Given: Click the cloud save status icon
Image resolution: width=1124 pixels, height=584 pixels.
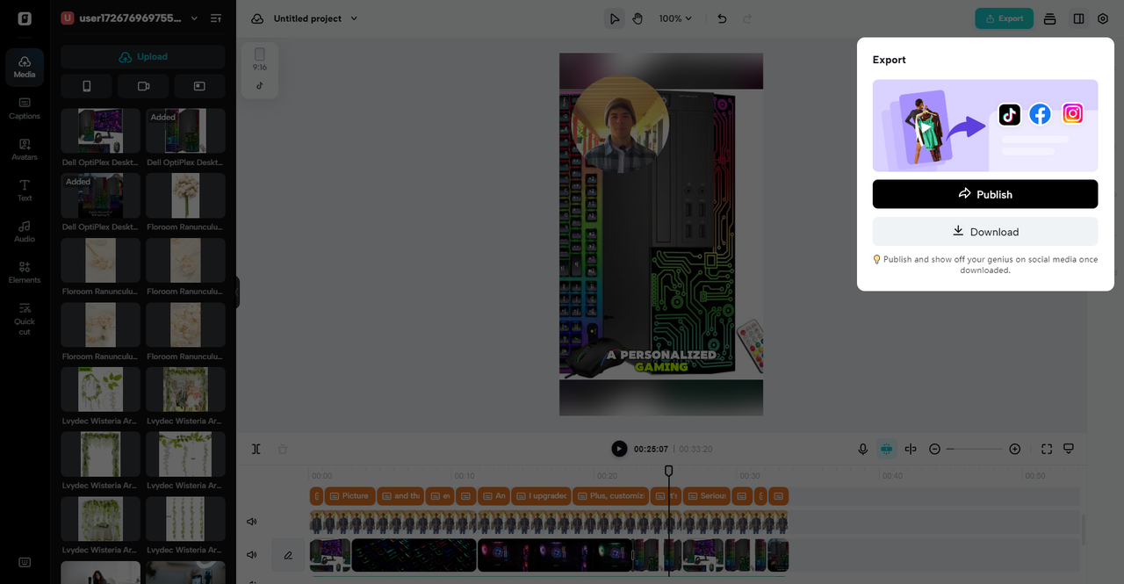Looking at the screenshot, I should tap(257, 18).
